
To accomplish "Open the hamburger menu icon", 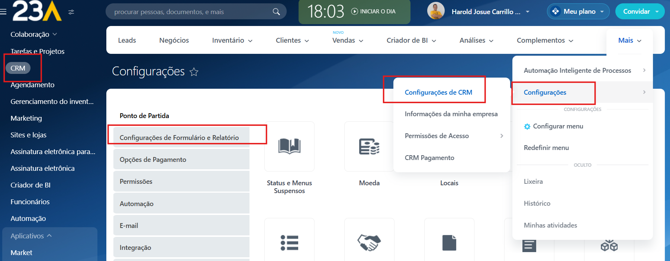I will [x=3, y=12].
